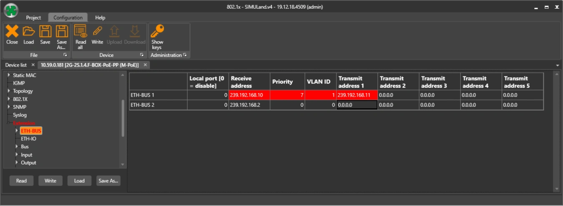
Task: Open the Help ribbon tab
Action: point(100,18)
